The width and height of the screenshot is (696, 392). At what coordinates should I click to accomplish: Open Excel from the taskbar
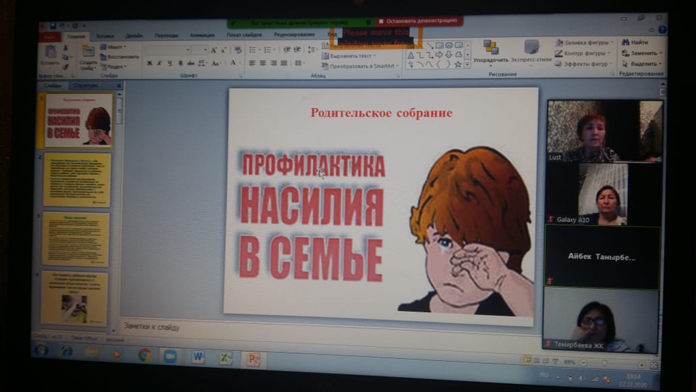click(226, 358)
